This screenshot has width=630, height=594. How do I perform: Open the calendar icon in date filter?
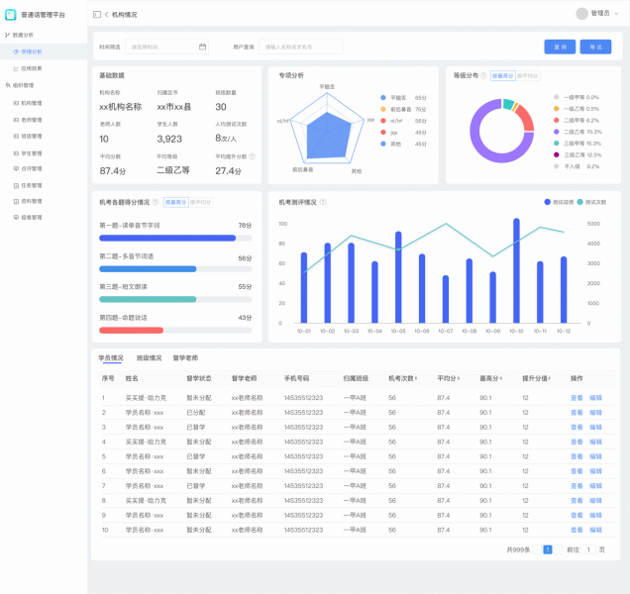click(202, 47)
